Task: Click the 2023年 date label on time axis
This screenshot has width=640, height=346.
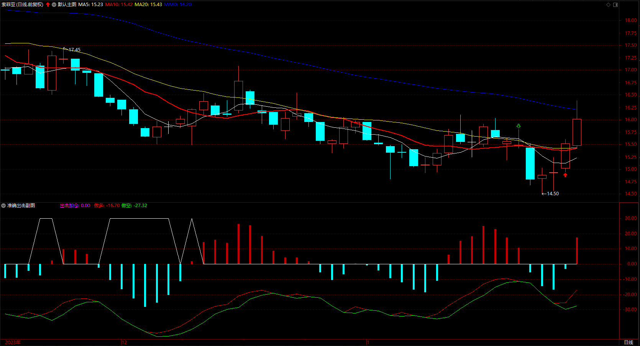Action: pos(13,342)
